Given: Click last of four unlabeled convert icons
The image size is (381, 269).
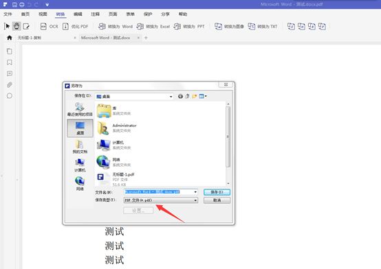Looking at the screenshot, I should 322,26.
